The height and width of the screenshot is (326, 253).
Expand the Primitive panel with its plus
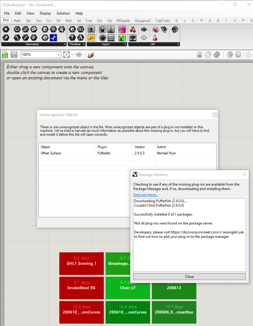84,44
